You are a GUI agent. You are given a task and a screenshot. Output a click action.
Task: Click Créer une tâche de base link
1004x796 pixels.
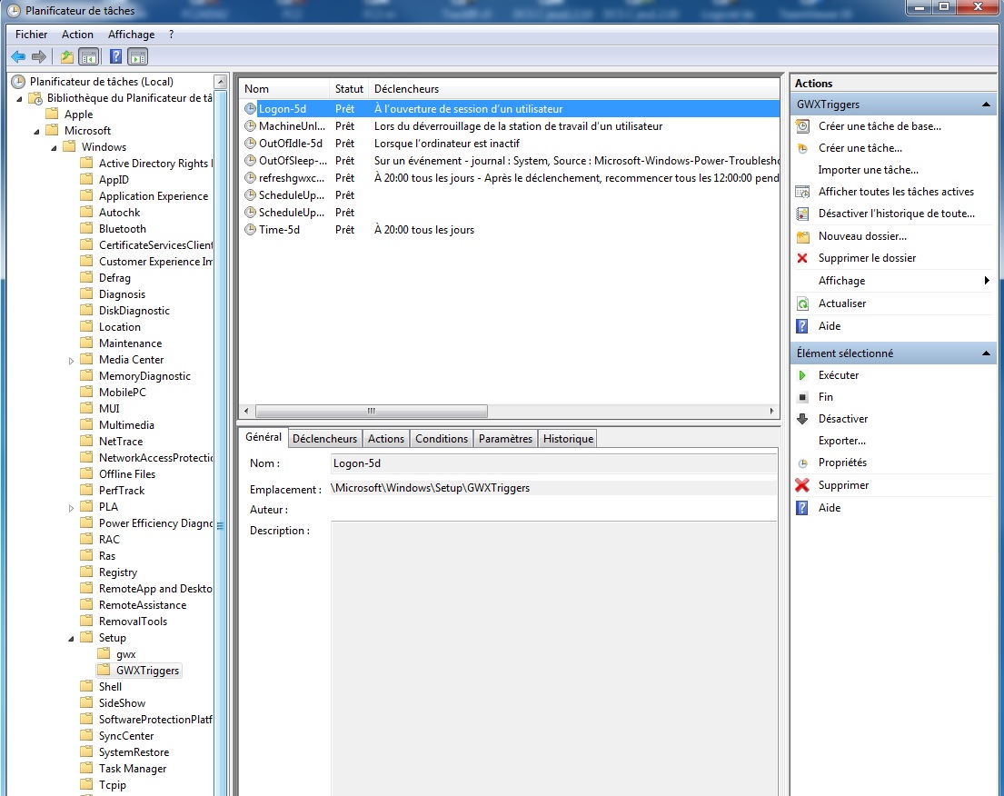pyautogui.click(x=880, y=126)
